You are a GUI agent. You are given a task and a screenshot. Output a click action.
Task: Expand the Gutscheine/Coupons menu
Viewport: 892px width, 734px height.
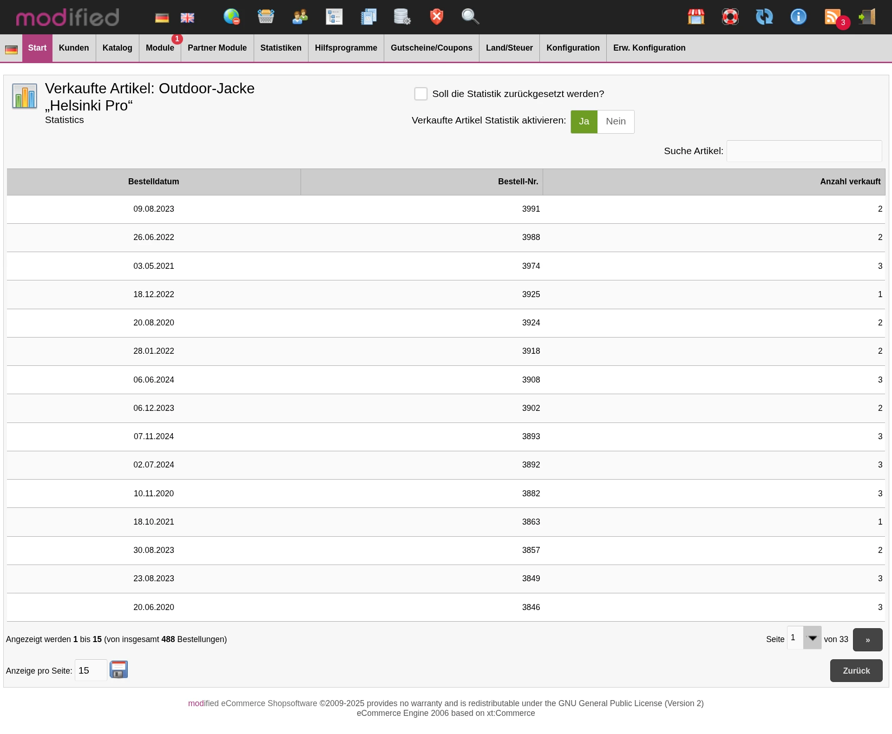pos(431,48)
